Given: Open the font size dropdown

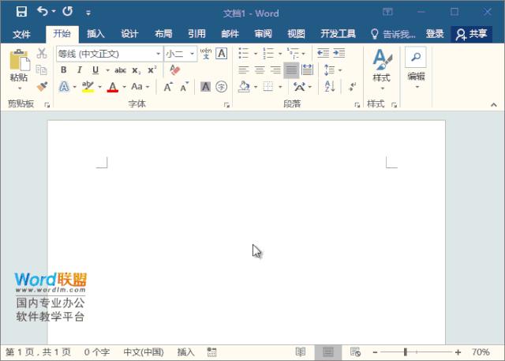Looking at the screenshot, I should pos(192,54).
